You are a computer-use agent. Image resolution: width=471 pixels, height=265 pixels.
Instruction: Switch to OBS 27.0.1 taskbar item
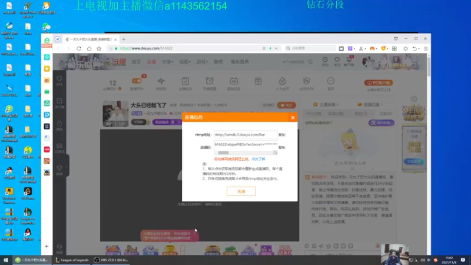[x=111, y=260]
